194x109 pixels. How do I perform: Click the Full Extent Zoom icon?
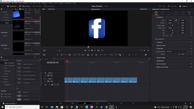click(x=111, y=55)
